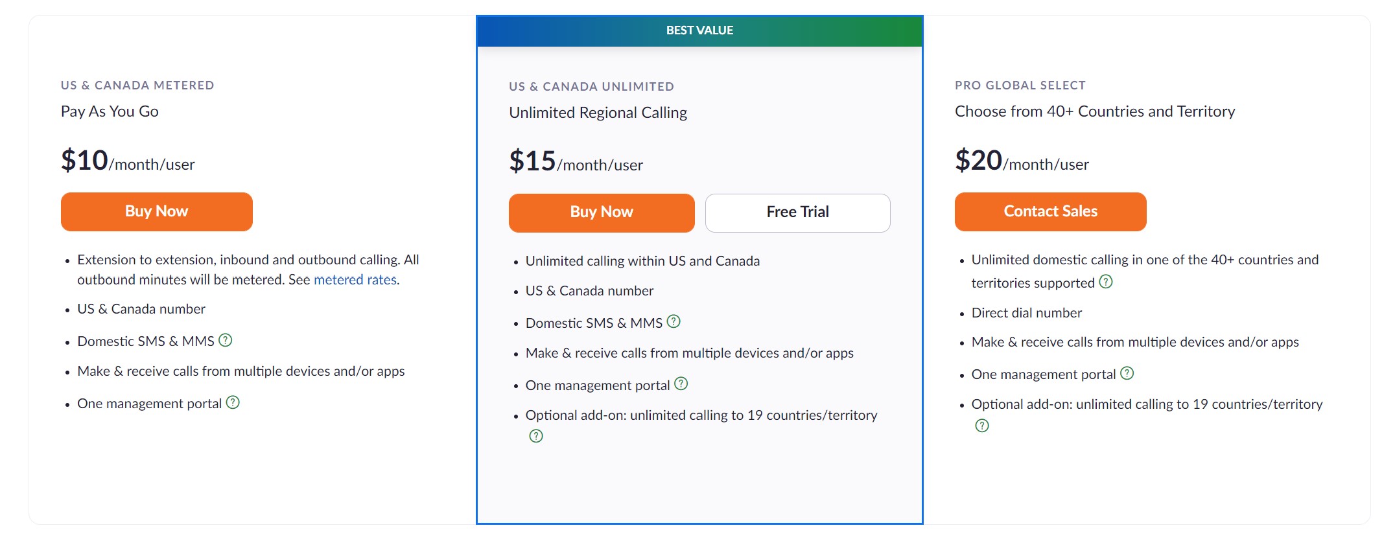Click help icon under Pro Global optional add-on
Viewport: 1395px width, 552px height.
(x=982, y=426)
